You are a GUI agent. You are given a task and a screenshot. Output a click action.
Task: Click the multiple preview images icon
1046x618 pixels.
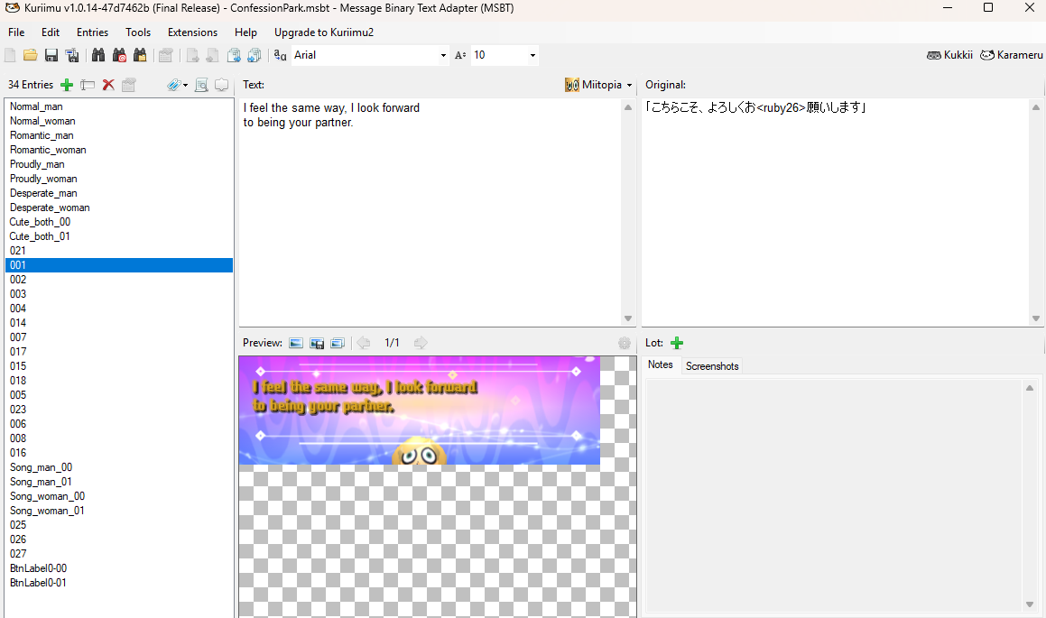pos(338,344)
